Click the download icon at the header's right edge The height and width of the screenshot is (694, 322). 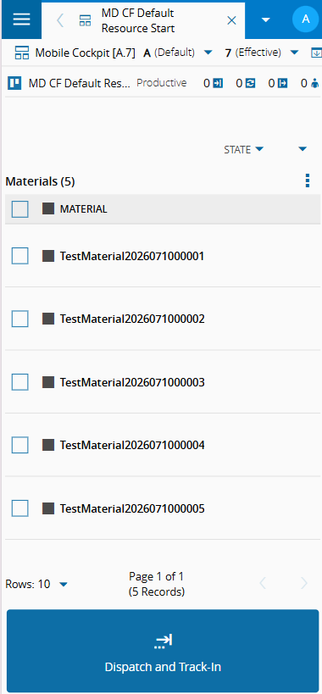pos(316,53)
